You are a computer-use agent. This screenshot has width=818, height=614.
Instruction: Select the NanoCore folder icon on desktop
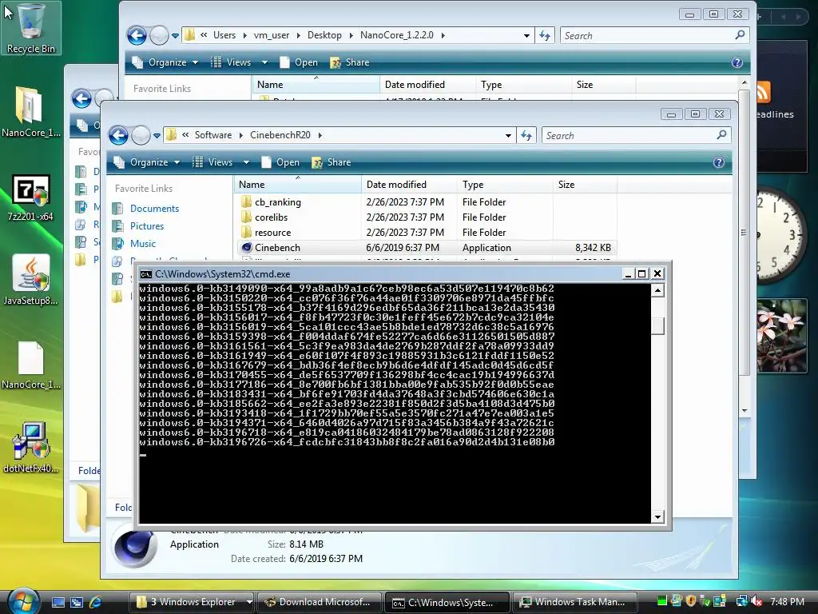click(x=30, y=110)
